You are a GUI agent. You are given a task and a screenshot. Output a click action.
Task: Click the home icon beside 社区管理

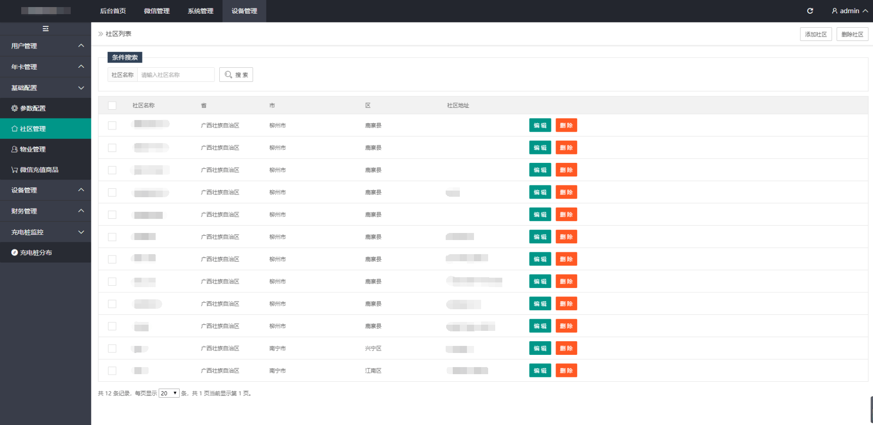(x=15, y=128)
